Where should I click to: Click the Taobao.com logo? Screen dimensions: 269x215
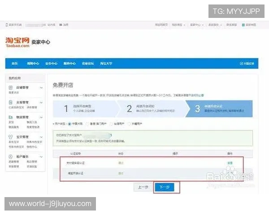click(17, 43)
